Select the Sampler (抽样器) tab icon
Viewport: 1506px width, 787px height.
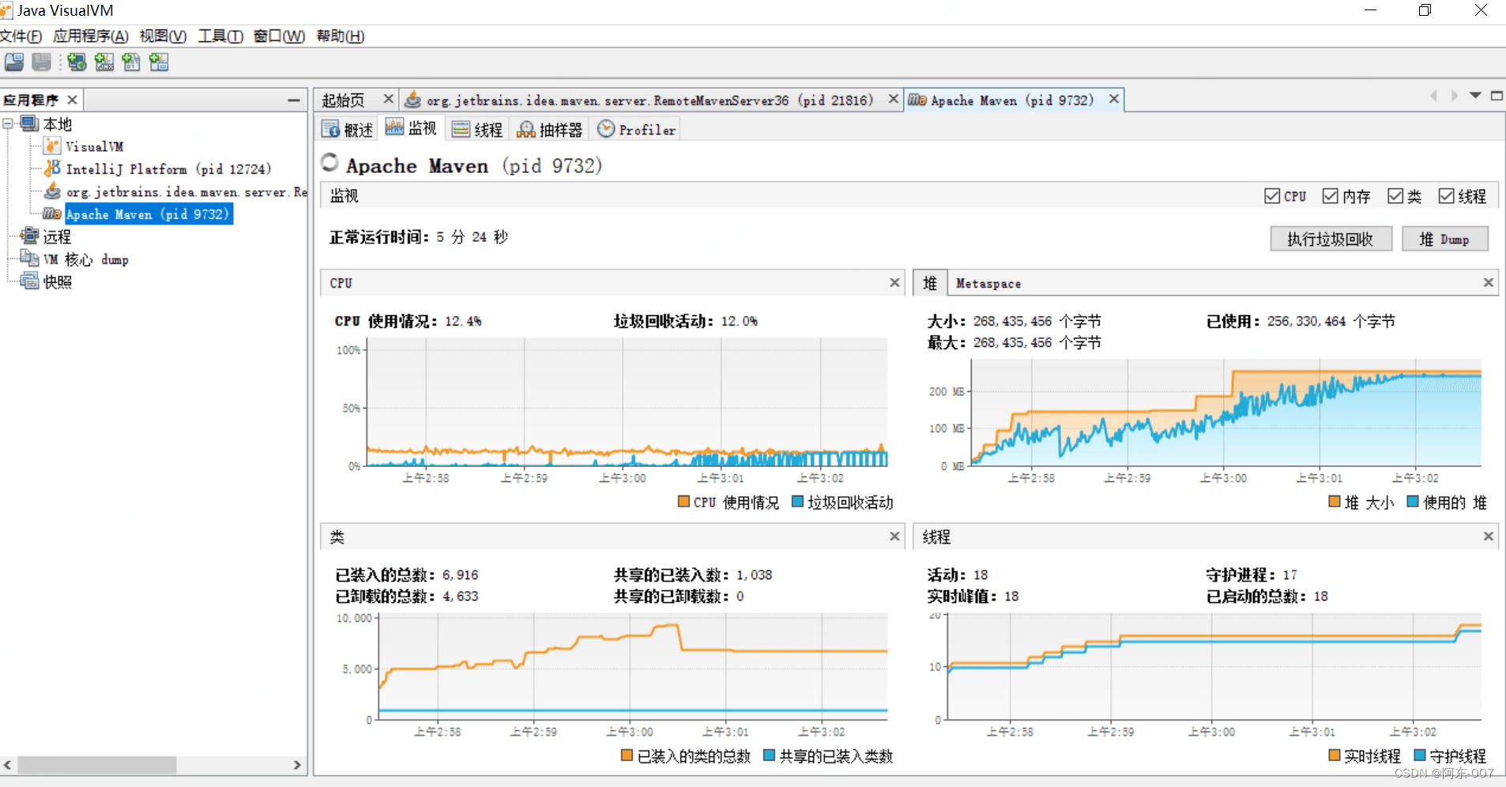coord(526,130)
